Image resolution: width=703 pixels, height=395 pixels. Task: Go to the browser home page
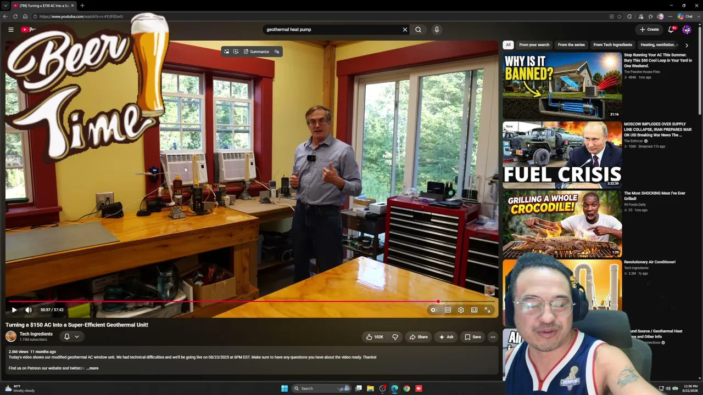(x=25, y=16)
